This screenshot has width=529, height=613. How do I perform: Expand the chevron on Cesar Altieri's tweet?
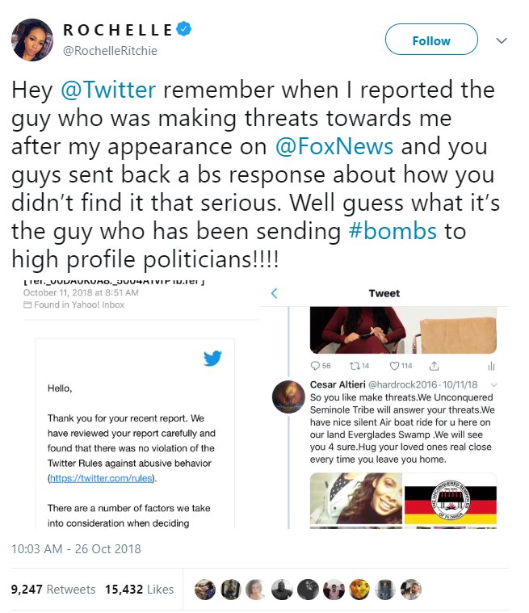pyautogui.click(x=493, y=385)
